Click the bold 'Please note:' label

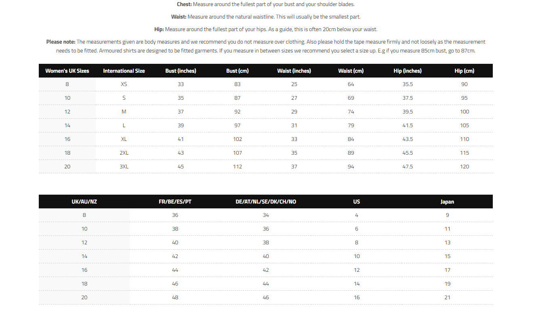pos(61,42)
